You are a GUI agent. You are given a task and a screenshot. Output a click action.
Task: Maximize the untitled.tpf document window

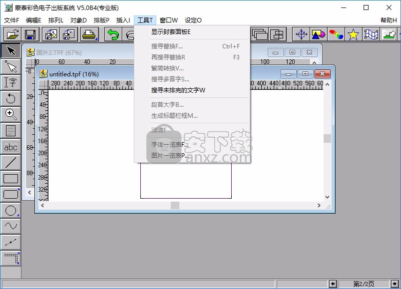[305, 74]
